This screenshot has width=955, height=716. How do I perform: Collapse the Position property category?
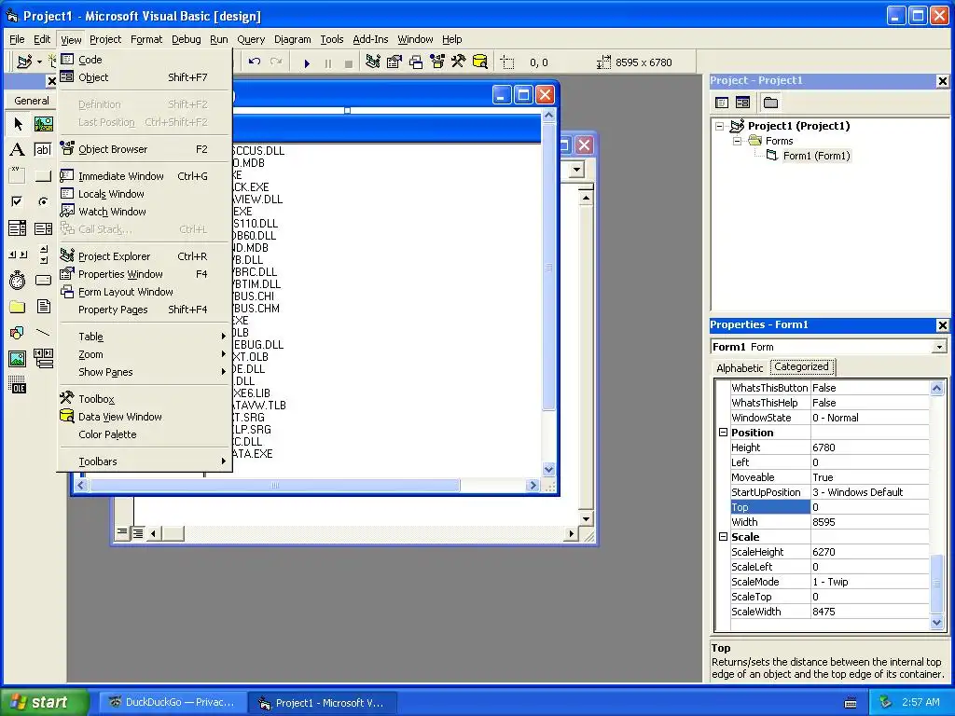pos(723,433)
